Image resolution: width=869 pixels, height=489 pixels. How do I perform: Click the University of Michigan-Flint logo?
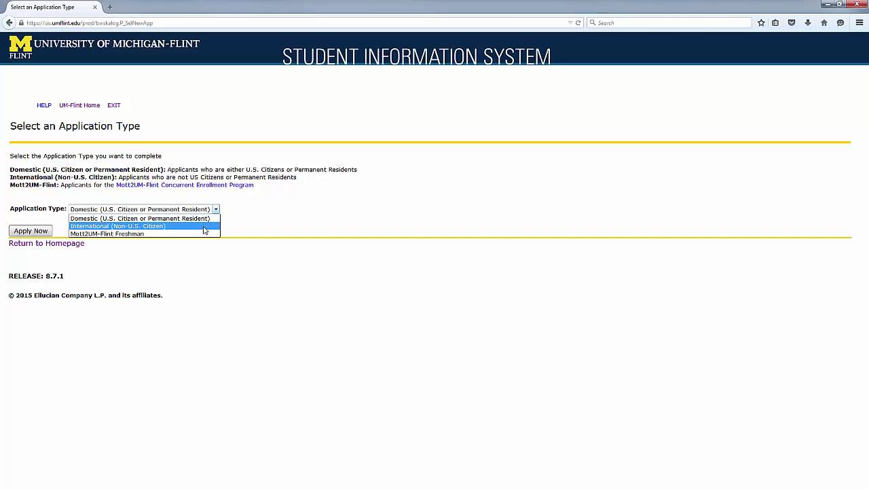coord(104,47)
